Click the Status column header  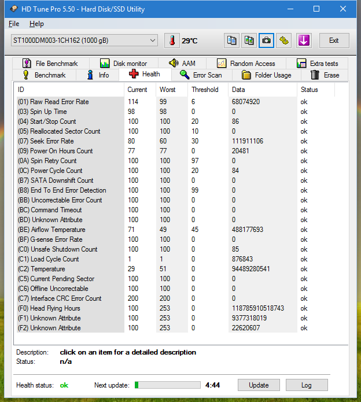[316, 90]
